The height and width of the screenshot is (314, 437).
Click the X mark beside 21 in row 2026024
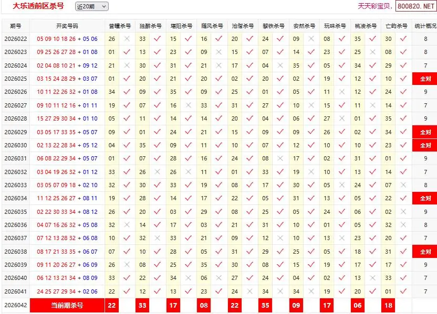pos(127,66)
